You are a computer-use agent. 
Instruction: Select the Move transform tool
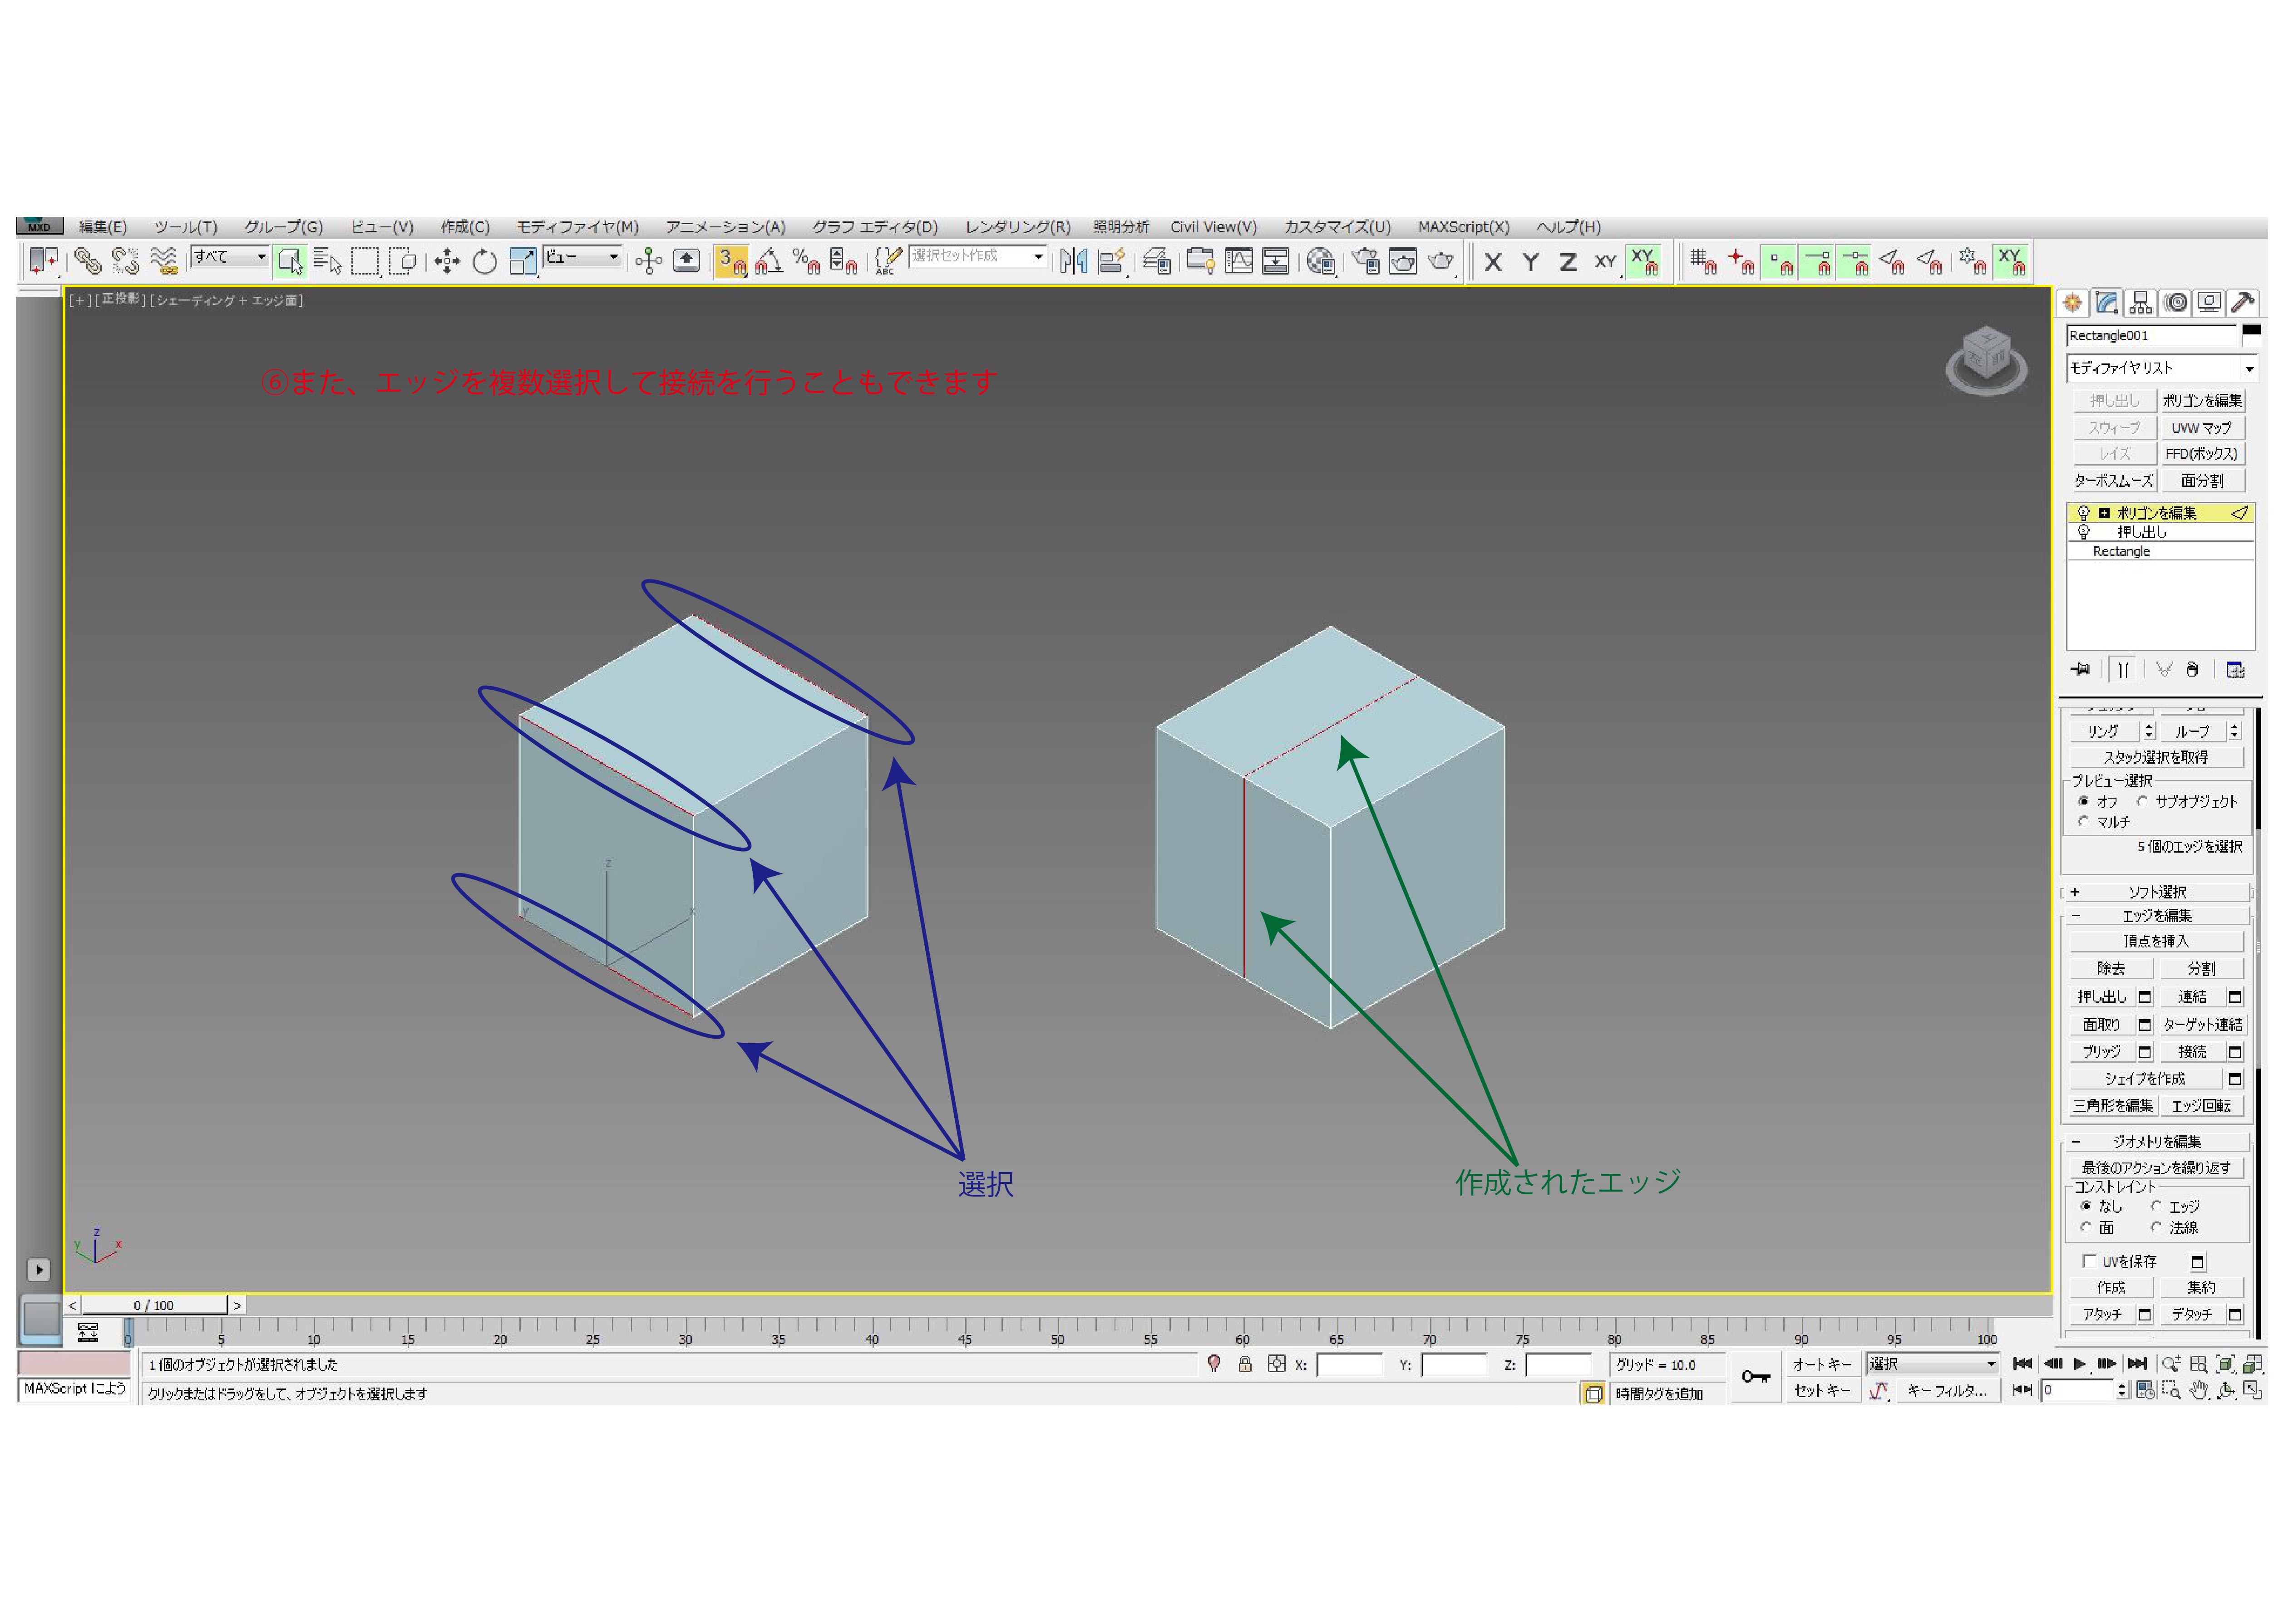pos(446,261)
